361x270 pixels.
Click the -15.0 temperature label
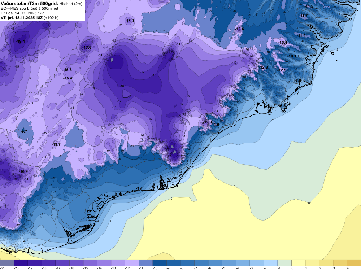pyautogui.click(x=129, y=21)
